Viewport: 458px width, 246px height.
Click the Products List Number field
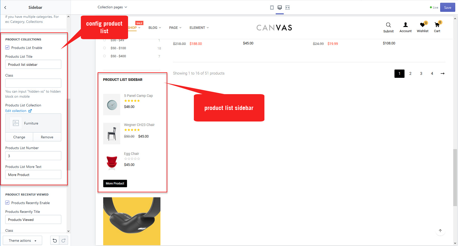[x=33, y=156]
